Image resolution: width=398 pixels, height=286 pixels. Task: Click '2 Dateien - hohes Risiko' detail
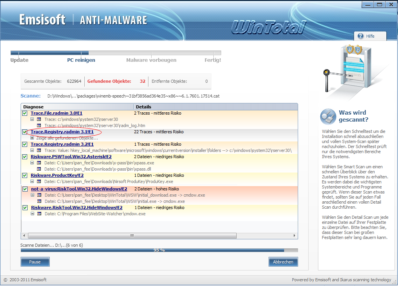157,189
